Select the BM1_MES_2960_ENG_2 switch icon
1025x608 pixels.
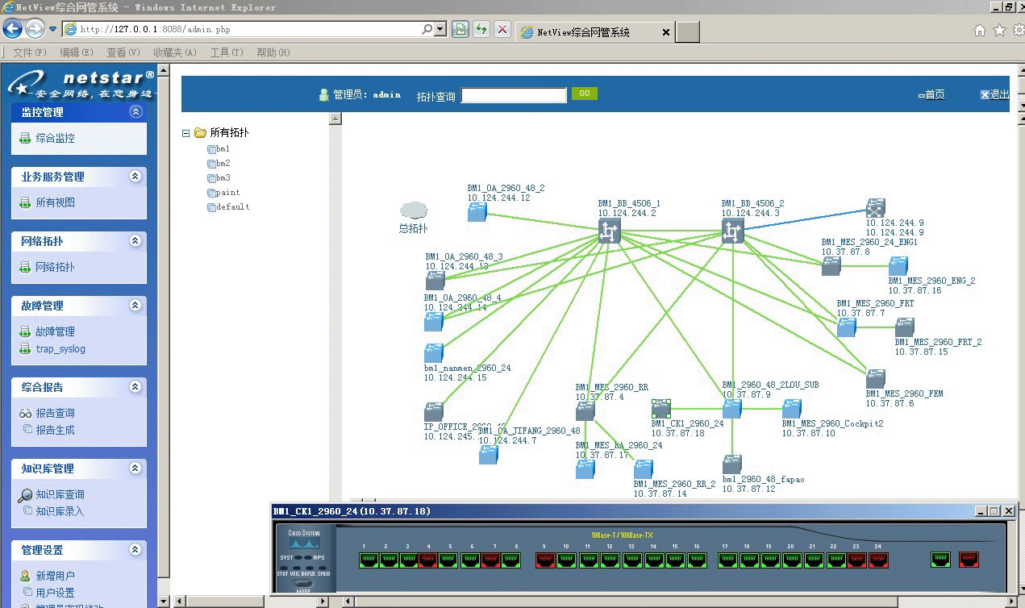[x=898, y=266]
